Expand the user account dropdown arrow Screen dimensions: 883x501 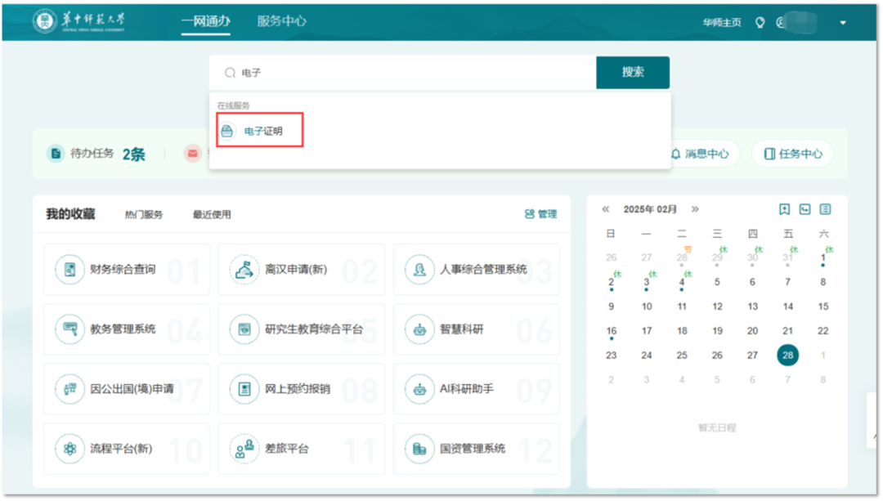843,23
